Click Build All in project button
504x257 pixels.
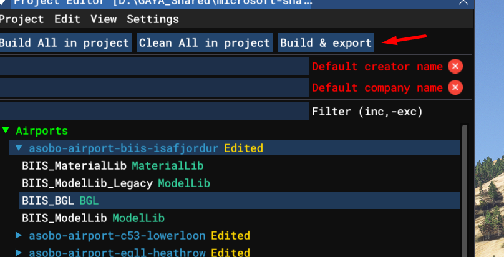(64, 43)
